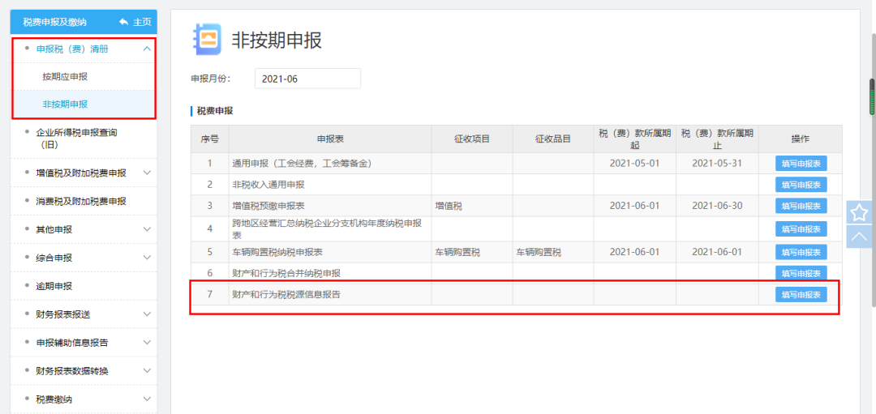
Task: Expand the 税费缴纳 section
Action: pyautogui.click(x=147, y=399)
